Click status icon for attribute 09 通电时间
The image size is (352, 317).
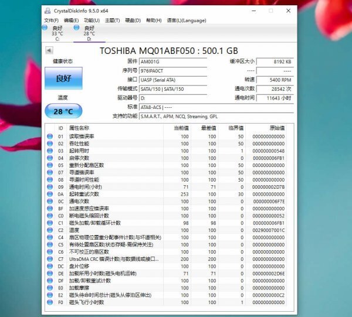click(x=50, y=187)
